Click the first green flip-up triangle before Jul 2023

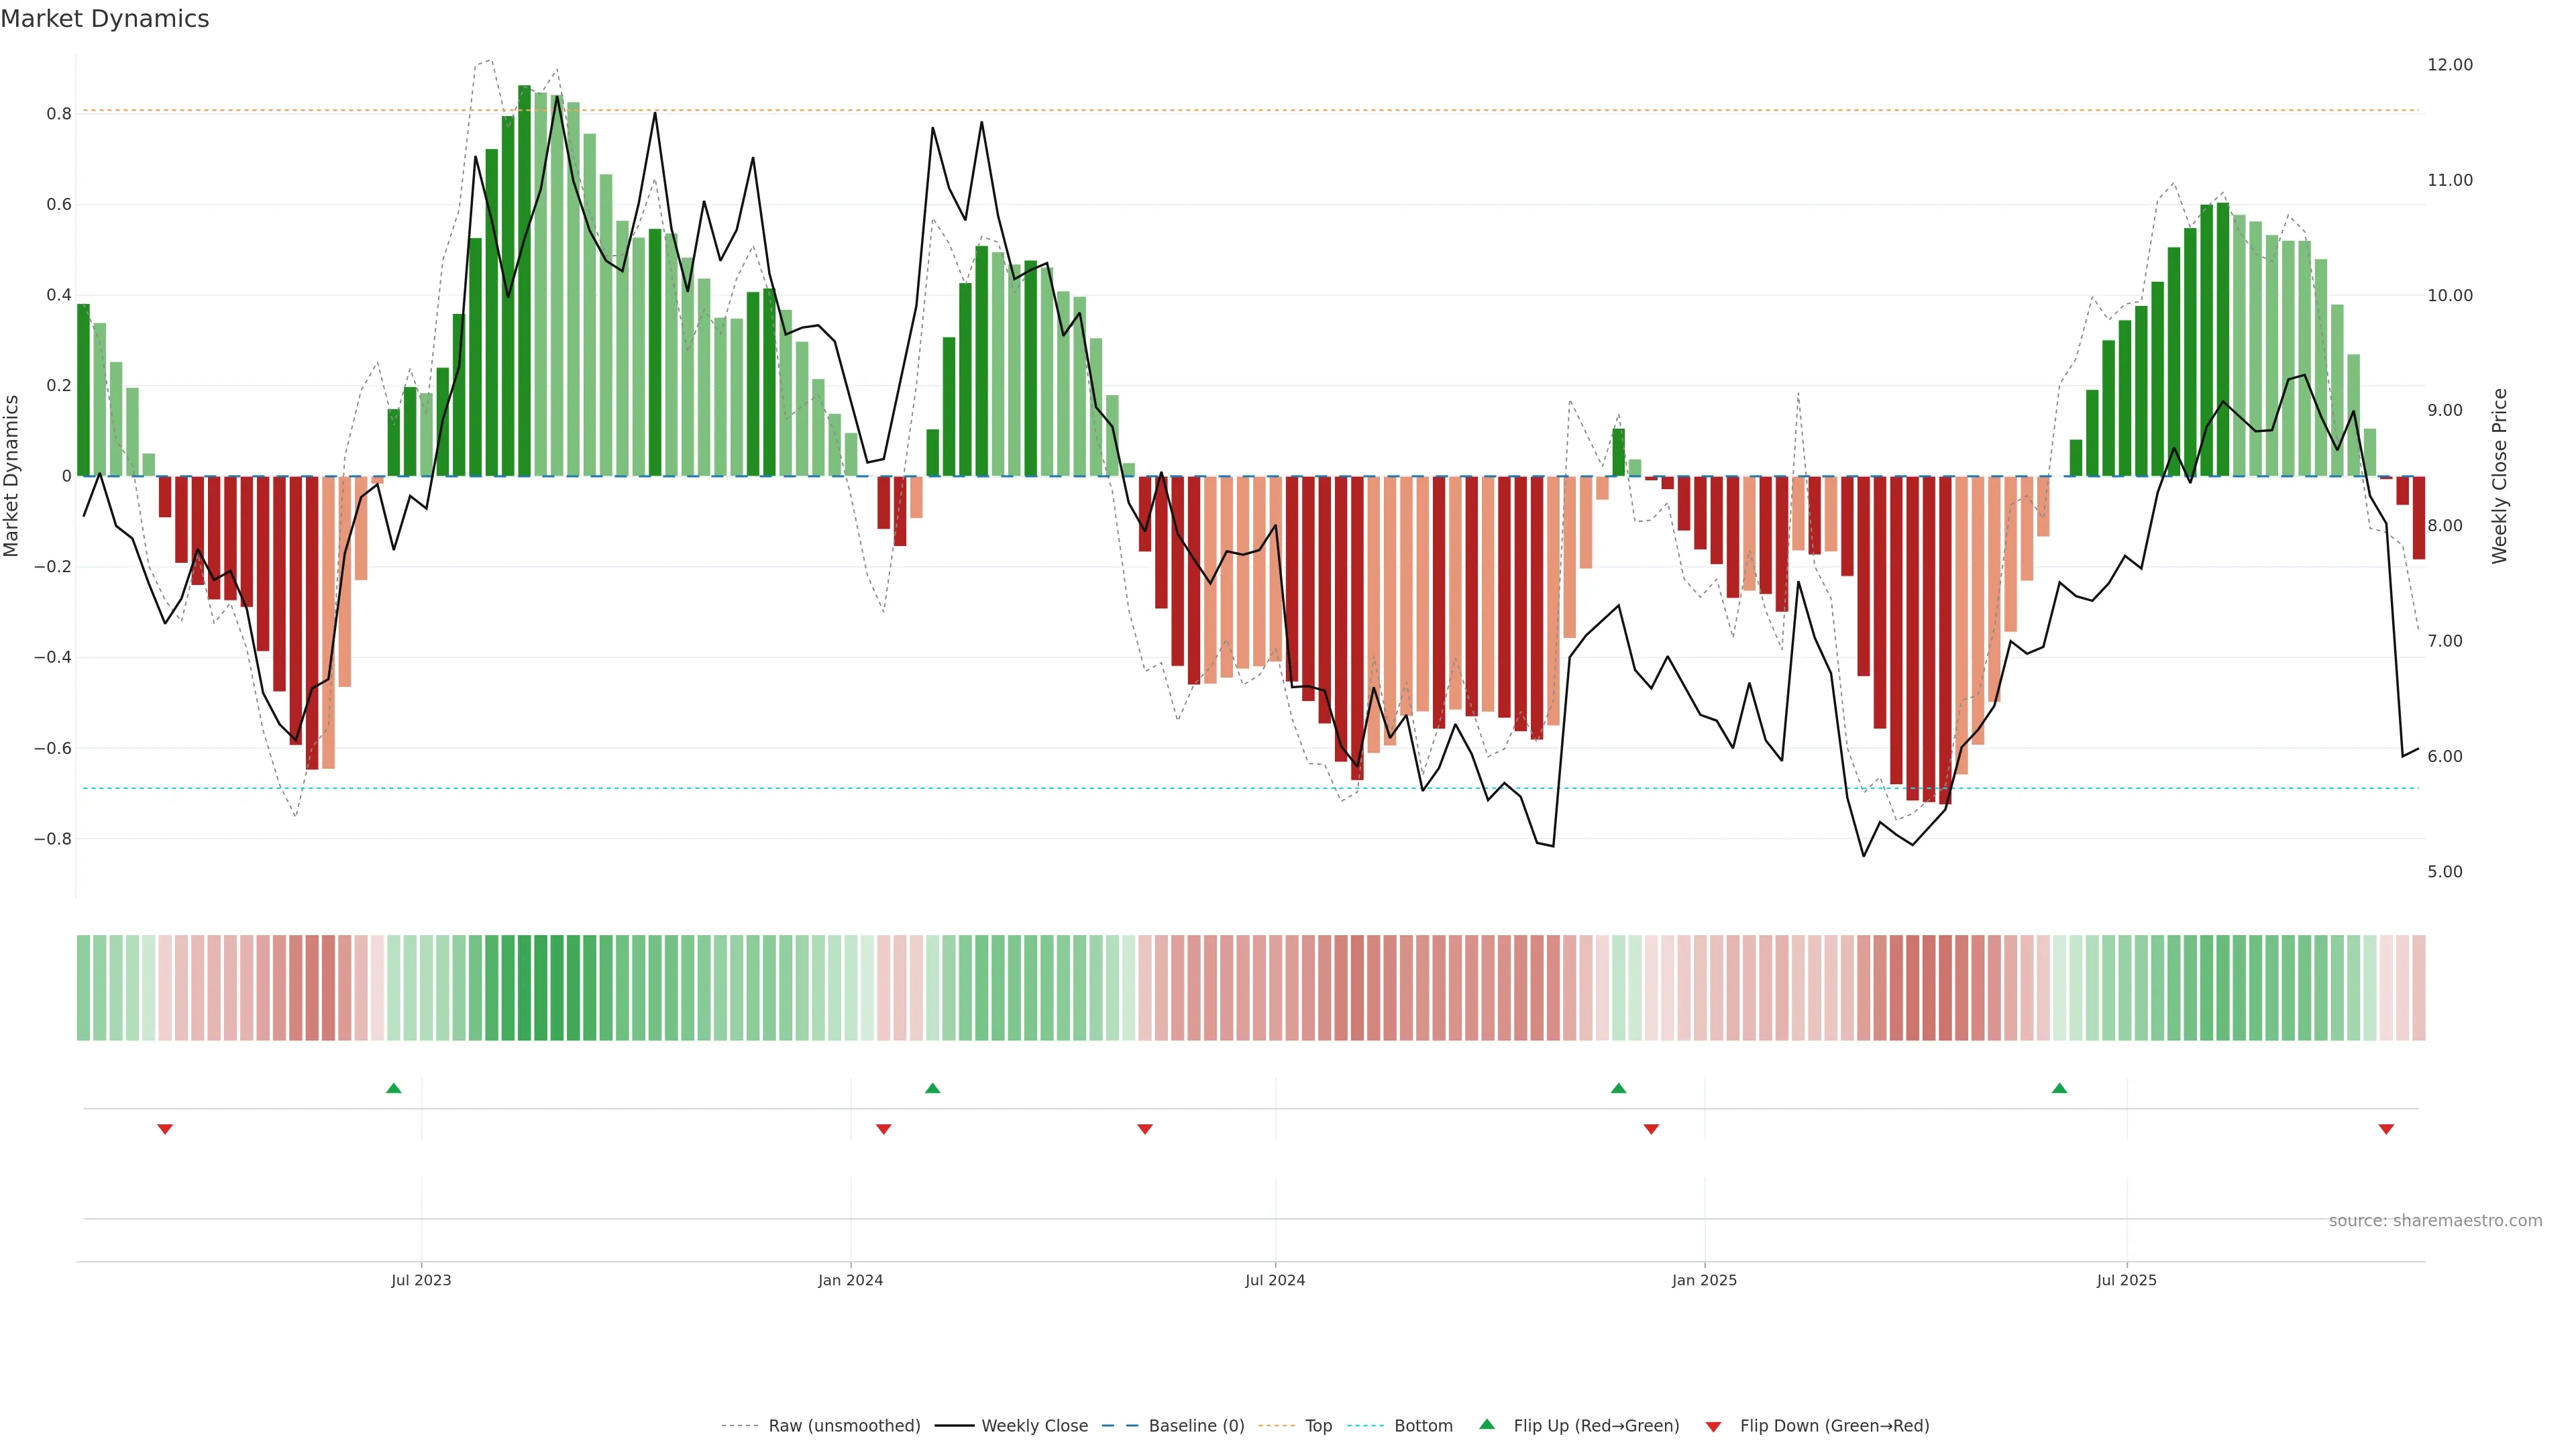coord(394,1088)
